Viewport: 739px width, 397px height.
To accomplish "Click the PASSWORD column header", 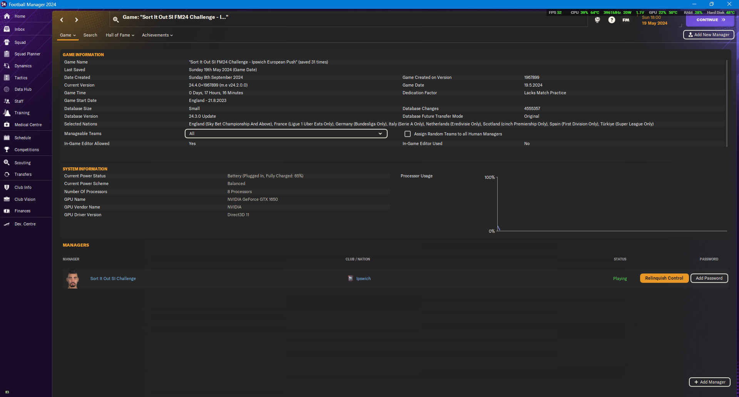I will click(x=709, y=259).
